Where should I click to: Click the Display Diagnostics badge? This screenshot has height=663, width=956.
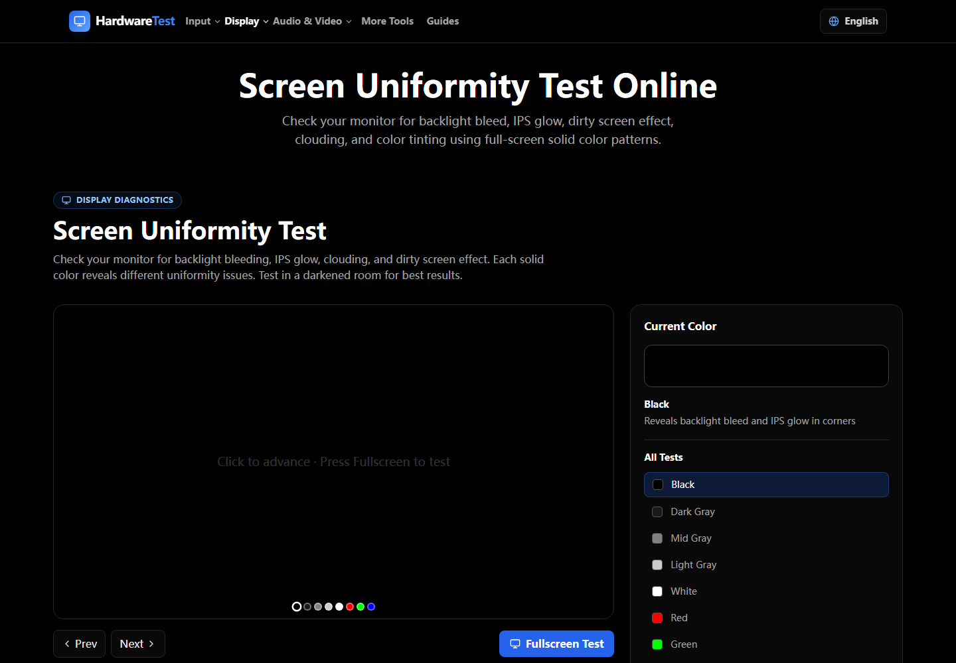point(118,200)
